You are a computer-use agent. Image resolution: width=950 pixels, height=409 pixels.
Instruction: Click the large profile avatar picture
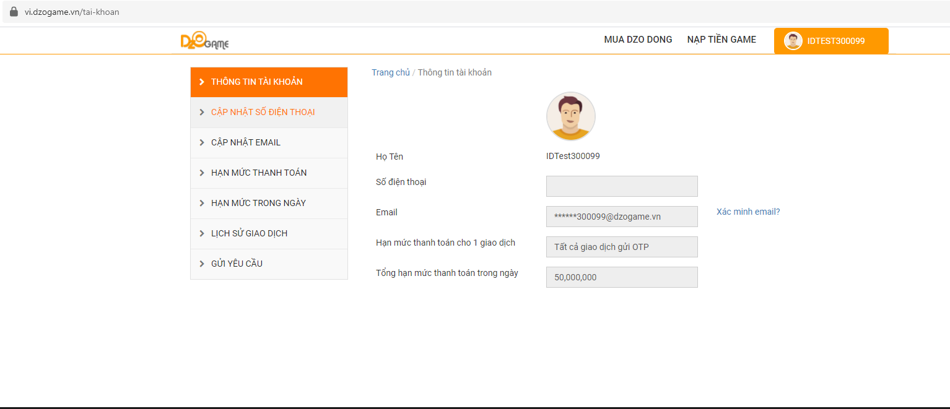pyautogui.click(x=570, y=116)
